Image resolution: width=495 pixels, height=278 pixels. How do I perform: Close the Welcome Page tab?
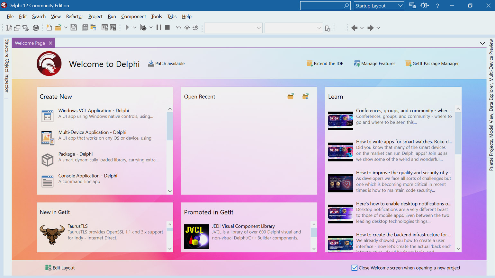tap(50, 43)
